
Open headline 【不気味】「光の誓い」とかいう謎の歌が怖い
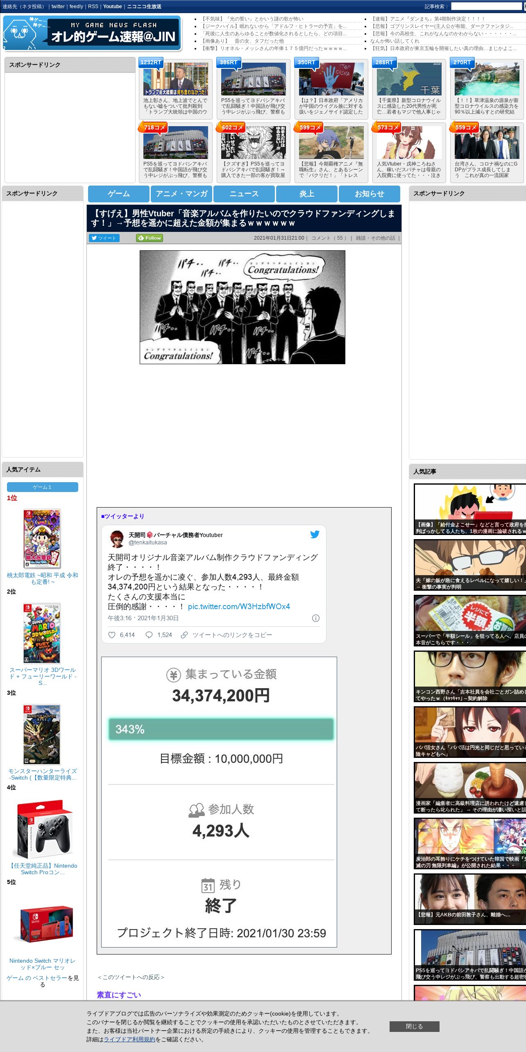(252, 19)
